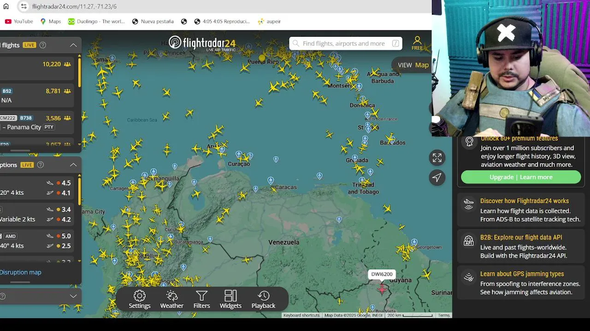Open the map Settings gear

(140, 299)
